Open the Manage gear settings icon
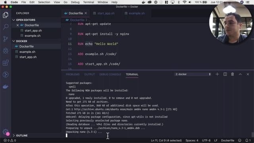The width and height of the screenshot is (254, 143). (6, 132)
